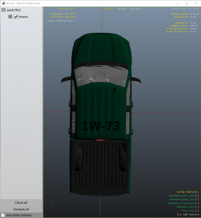The image size is (201, 218).
Task: Remove the fbi2.ytd texture with [-]
Action: 197,211
